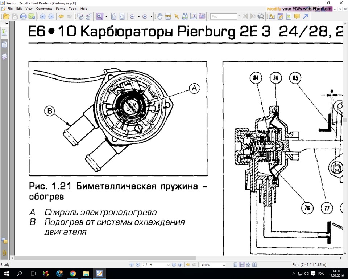Open the Attachments side panel
The height and width of the screenshot is (279, 348).
pyautogui.click(x=4, y=253)
